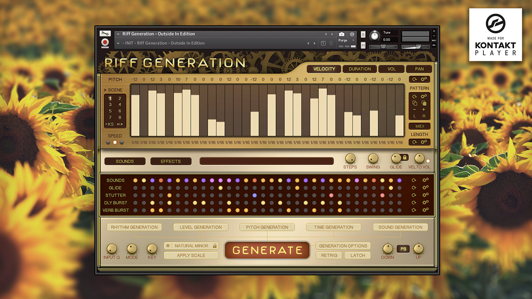Open the Length gear settings

click(424, 142)
